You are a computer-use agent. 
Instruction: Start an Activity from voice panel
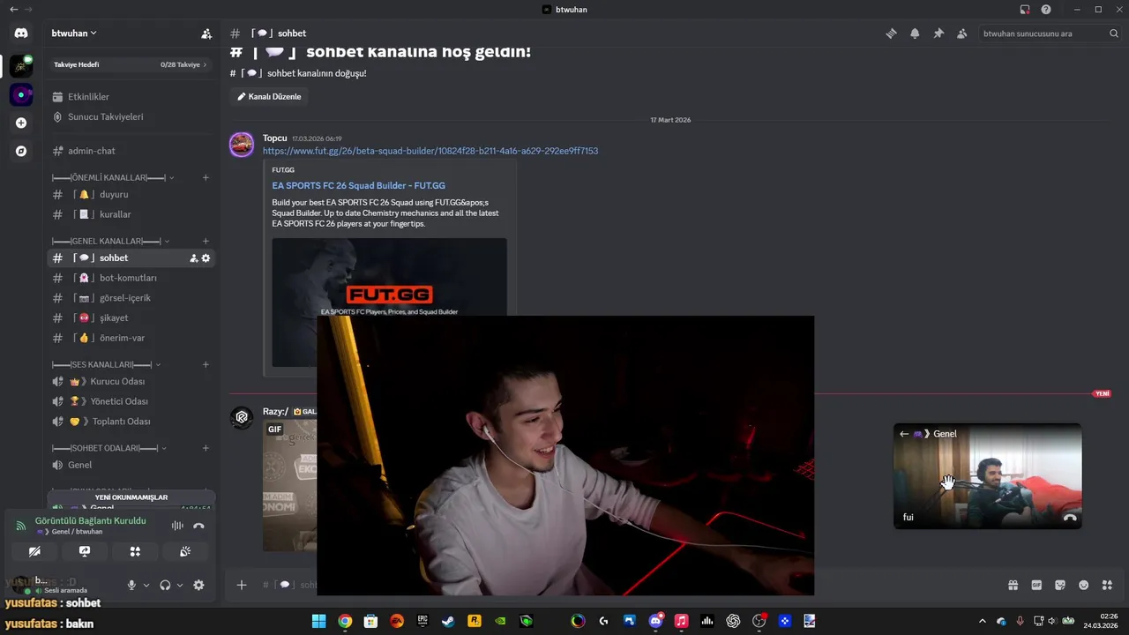click(135, 551)
